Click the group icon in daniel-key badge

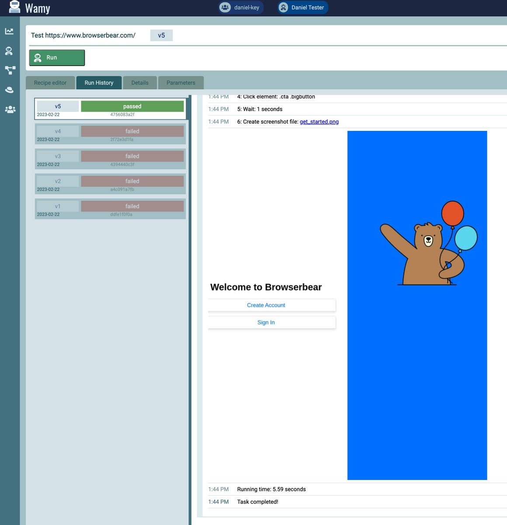pos(225,7)
